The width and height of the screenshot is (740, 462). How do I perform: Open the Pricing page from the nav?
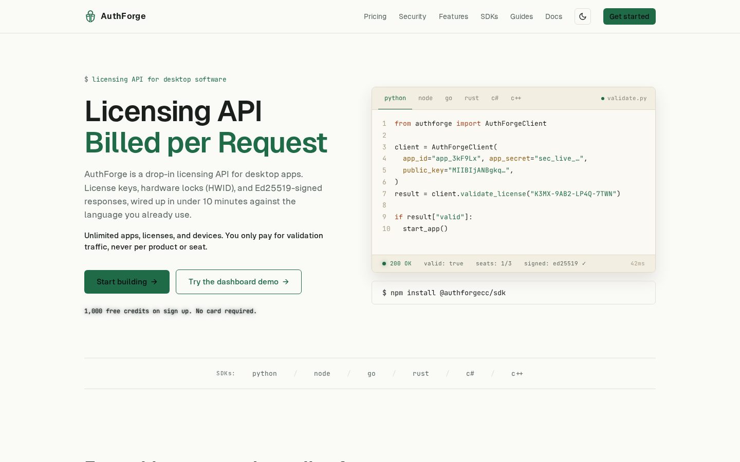(375, 16)
